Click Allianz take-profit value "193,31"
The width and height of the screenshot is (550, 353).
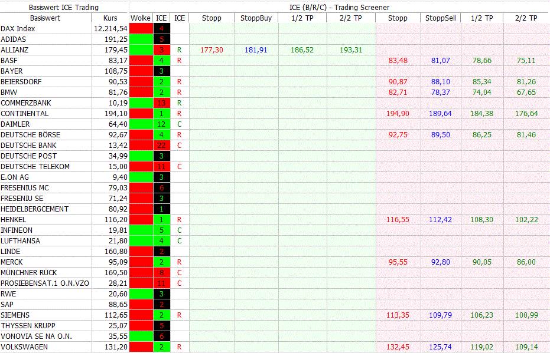point(351,50)
